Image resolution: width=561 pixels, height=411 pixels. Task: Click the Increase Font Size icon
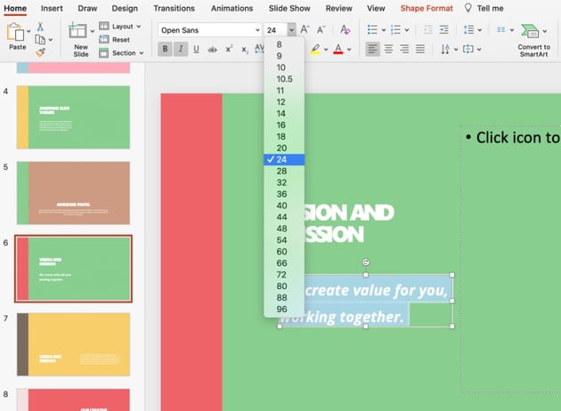click(x=305, y=30)
